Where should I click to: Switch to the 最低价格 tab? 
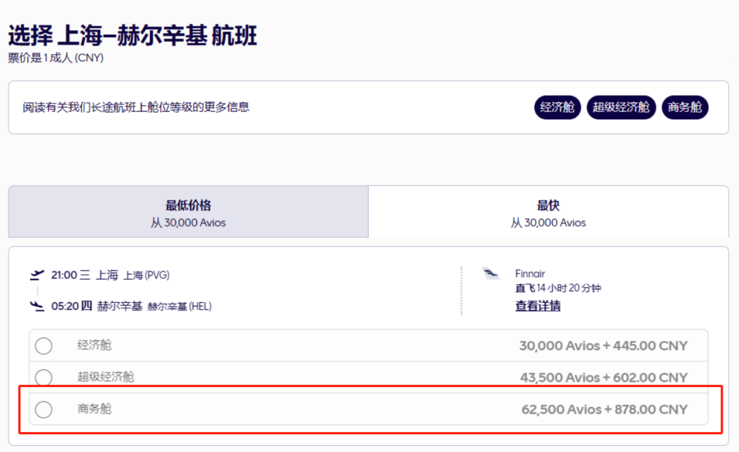[189, 212]
